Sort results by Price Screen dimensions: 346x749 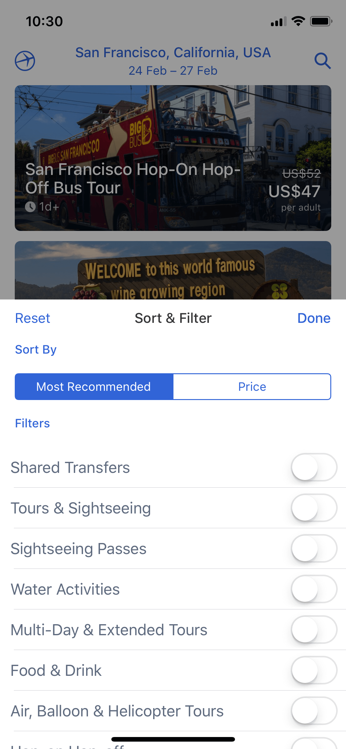point(252,386)
